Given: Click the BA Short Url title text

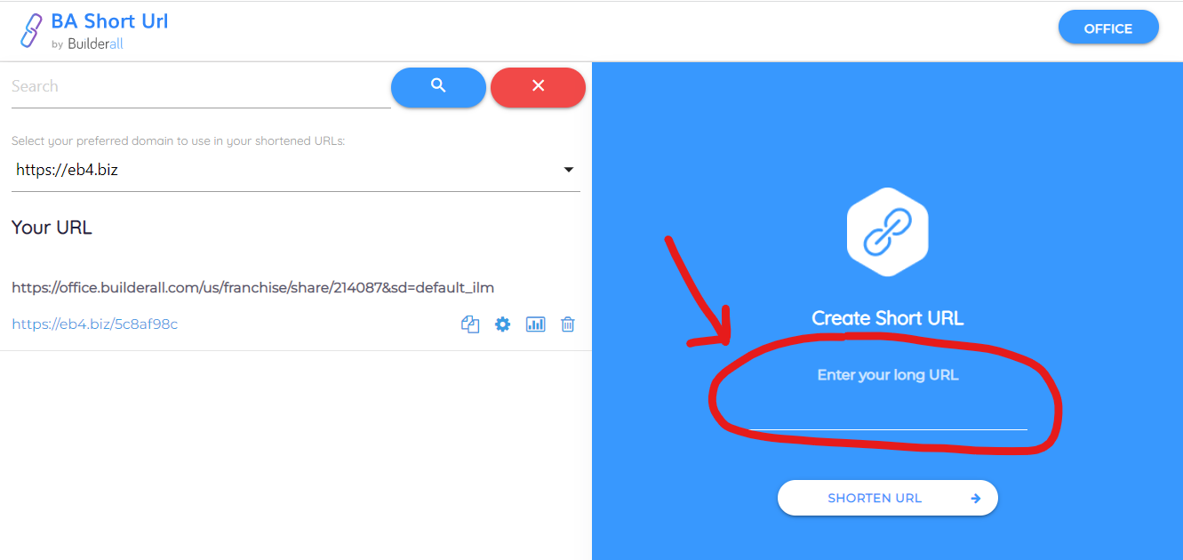Looking at the screenshot, I should click(x=110, y=21).
